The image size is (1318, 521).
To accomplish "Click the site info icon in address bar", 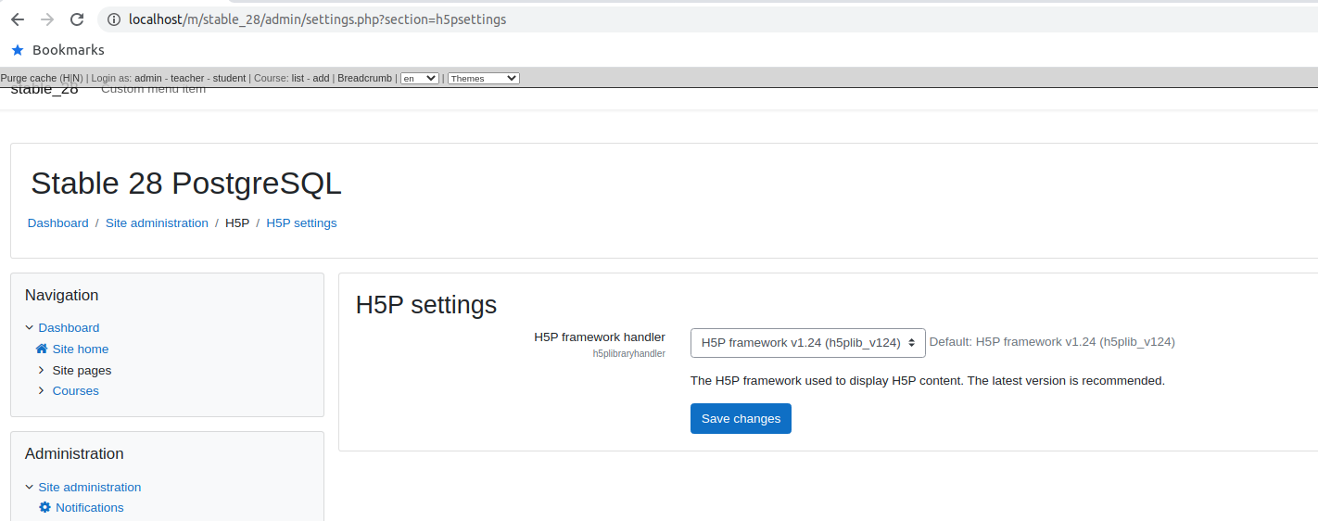I will coord(114,19).
